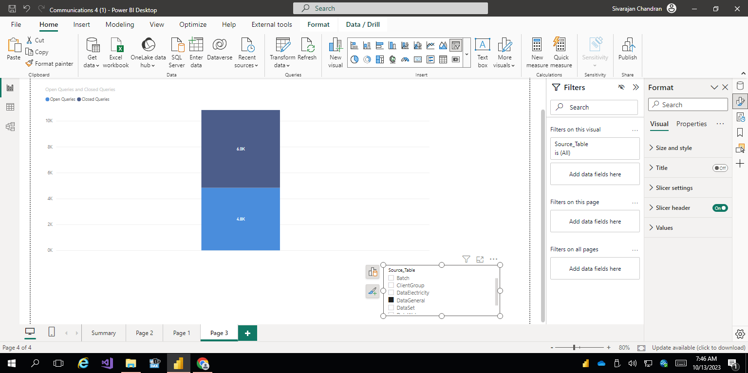Choose the gauge visual icon
Screen dimensions: 748x373
405,59
